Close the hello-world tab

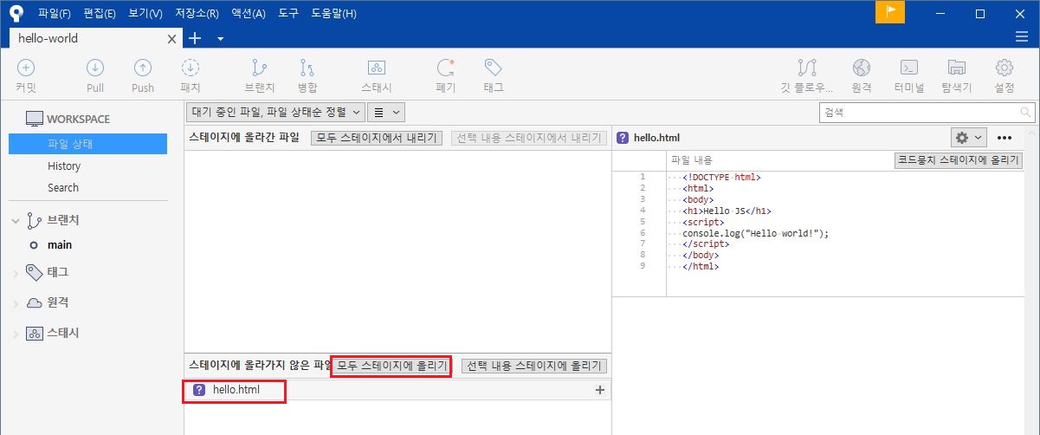coord(172,38)
